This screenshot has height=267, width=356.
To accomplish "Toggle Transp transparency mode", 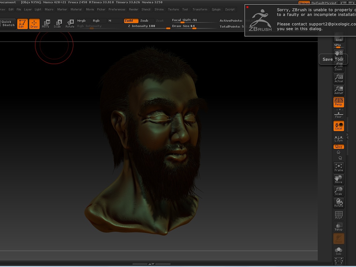I will point(338,227).
